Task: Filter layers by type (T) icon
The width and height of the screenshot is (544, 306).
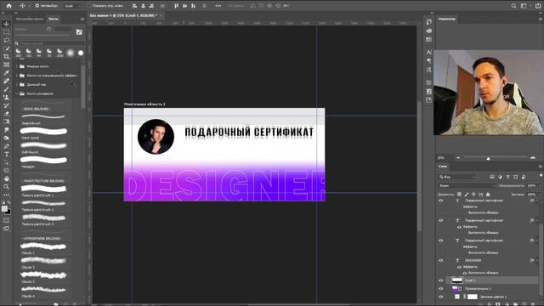Action: click(x=508, y=177)
